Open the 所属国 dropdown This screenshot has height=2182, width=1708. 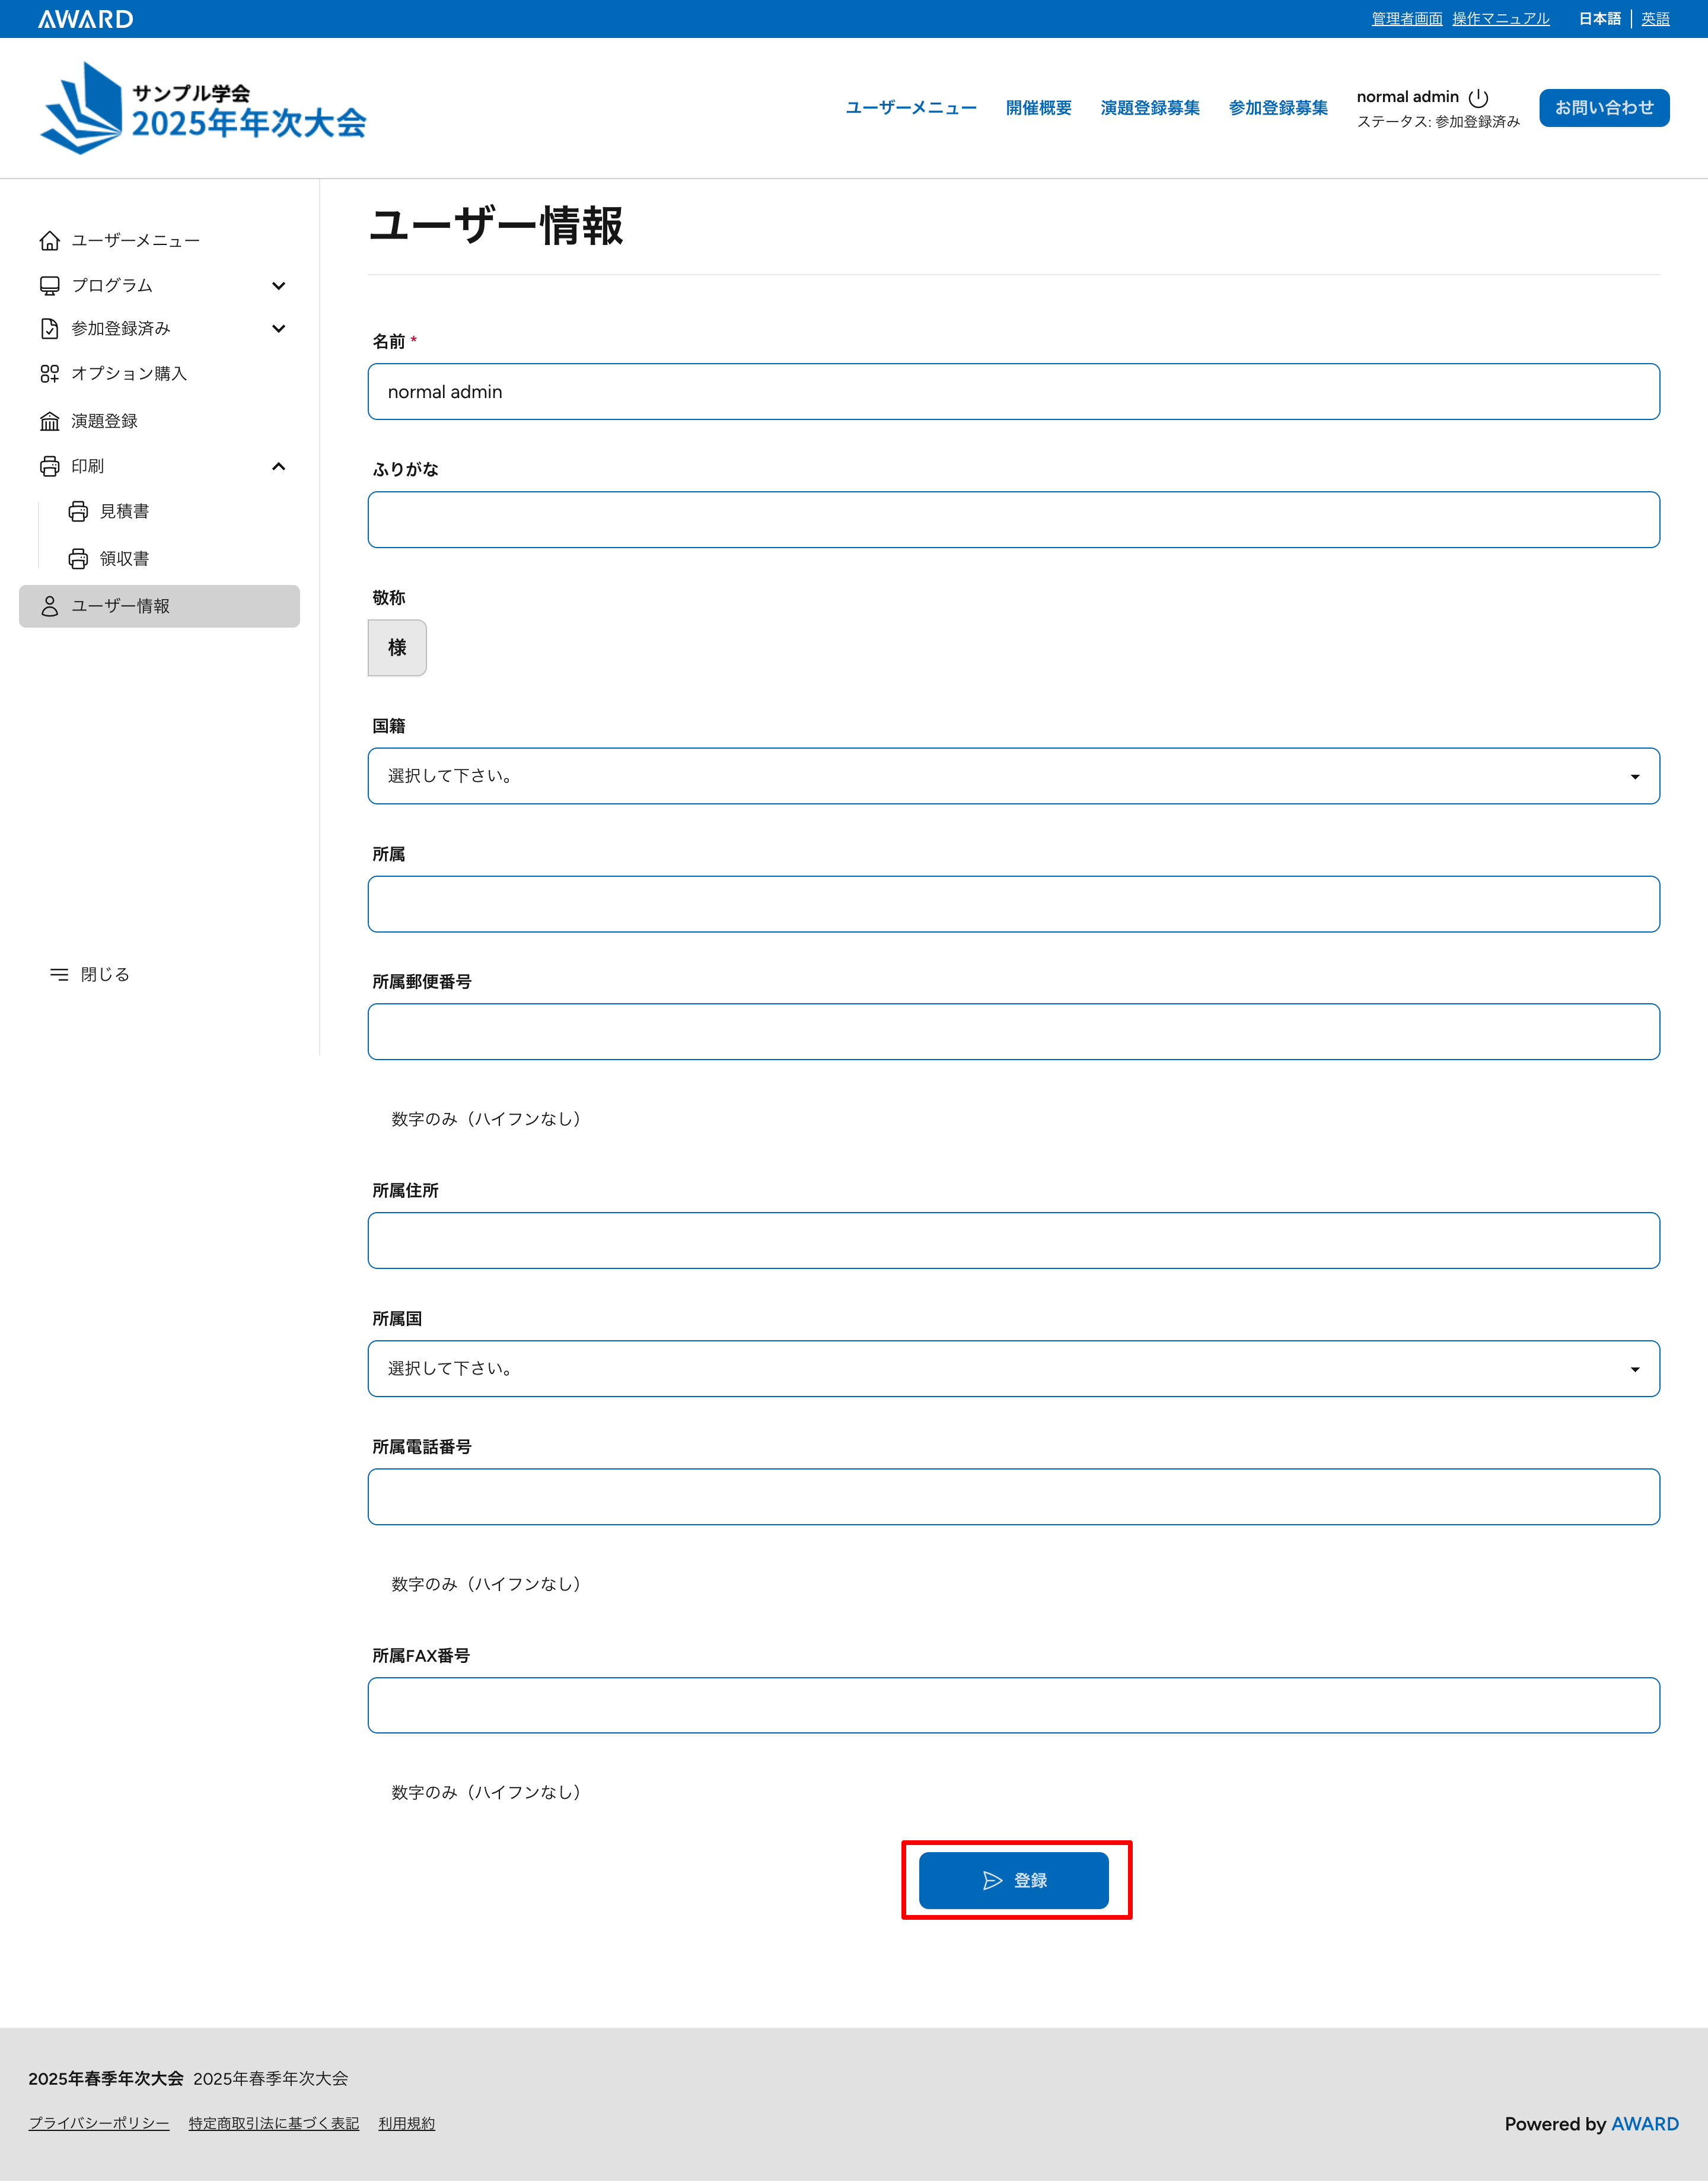(1013, 1369)
